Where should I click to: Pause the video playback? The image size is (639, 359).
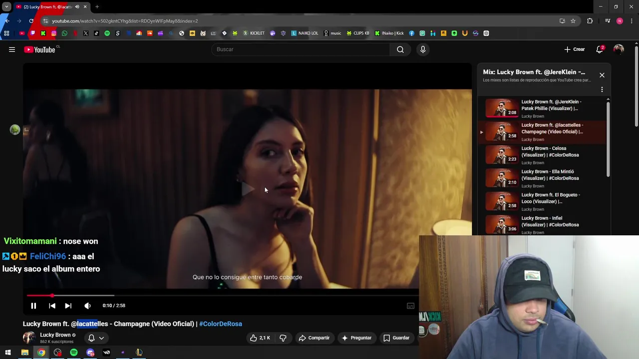pyautogui.click(x=33, y=306)
